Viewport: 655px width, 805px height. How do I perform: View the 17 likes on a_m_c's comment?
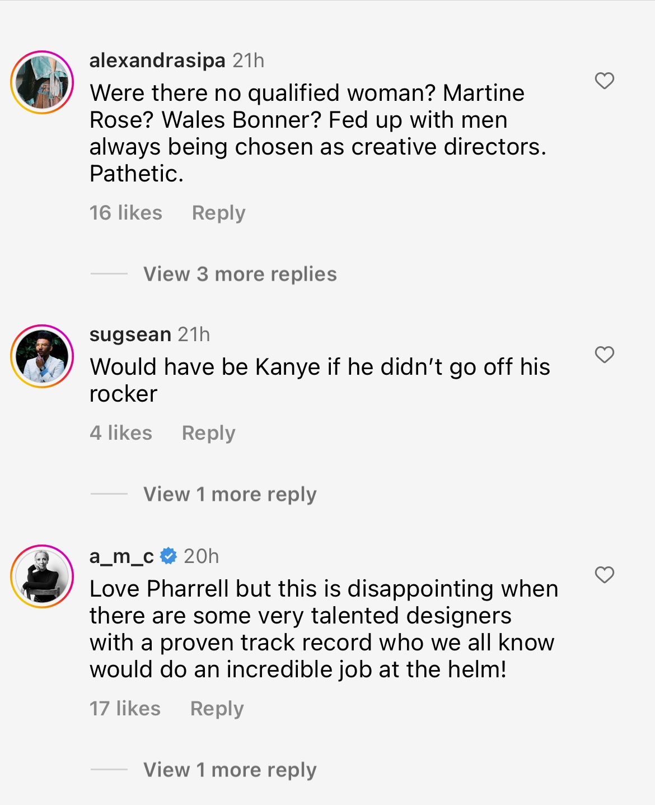(125, 709)
